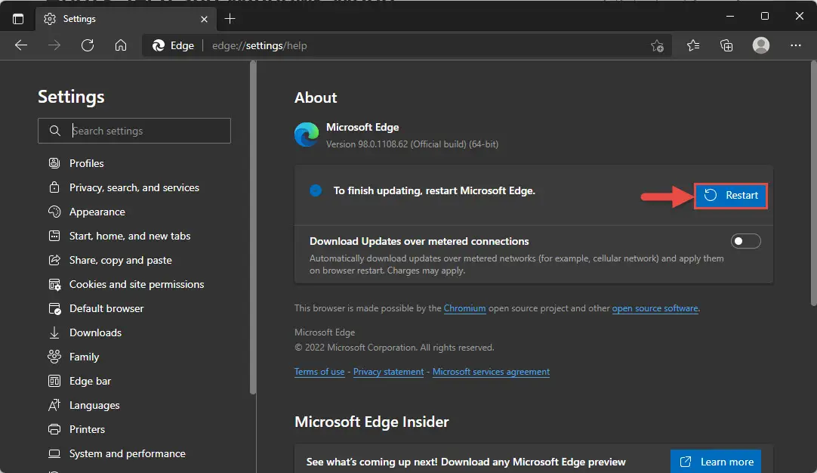Click the Downloads arrow icon
The width and height of the screenshot is (817, 473).
pos(54,332)
